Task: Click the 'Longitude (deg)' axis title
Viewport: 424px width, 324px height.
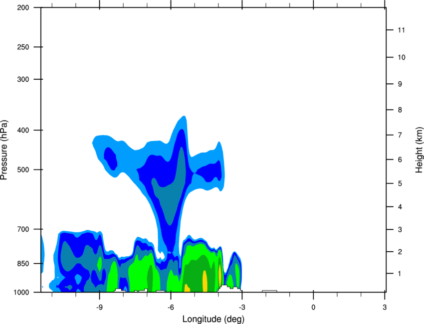Action: pos(213,319)
